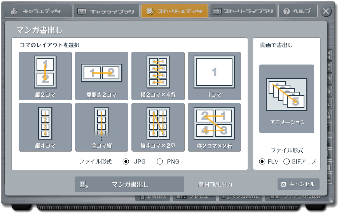Screen dimensions: 339x213
Task: Click the X box icon on キャンセル
Action: (x=283, y=185)
